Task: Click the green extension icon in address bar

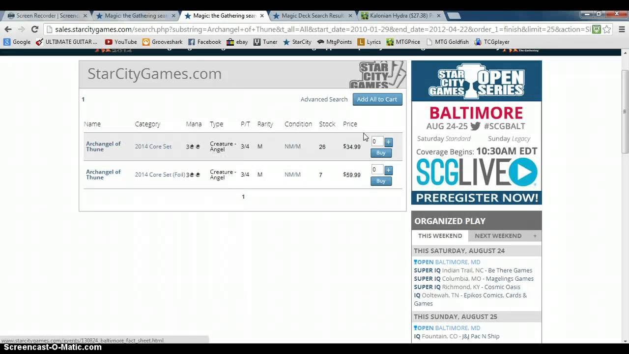Action: click(x=596, y=29)
